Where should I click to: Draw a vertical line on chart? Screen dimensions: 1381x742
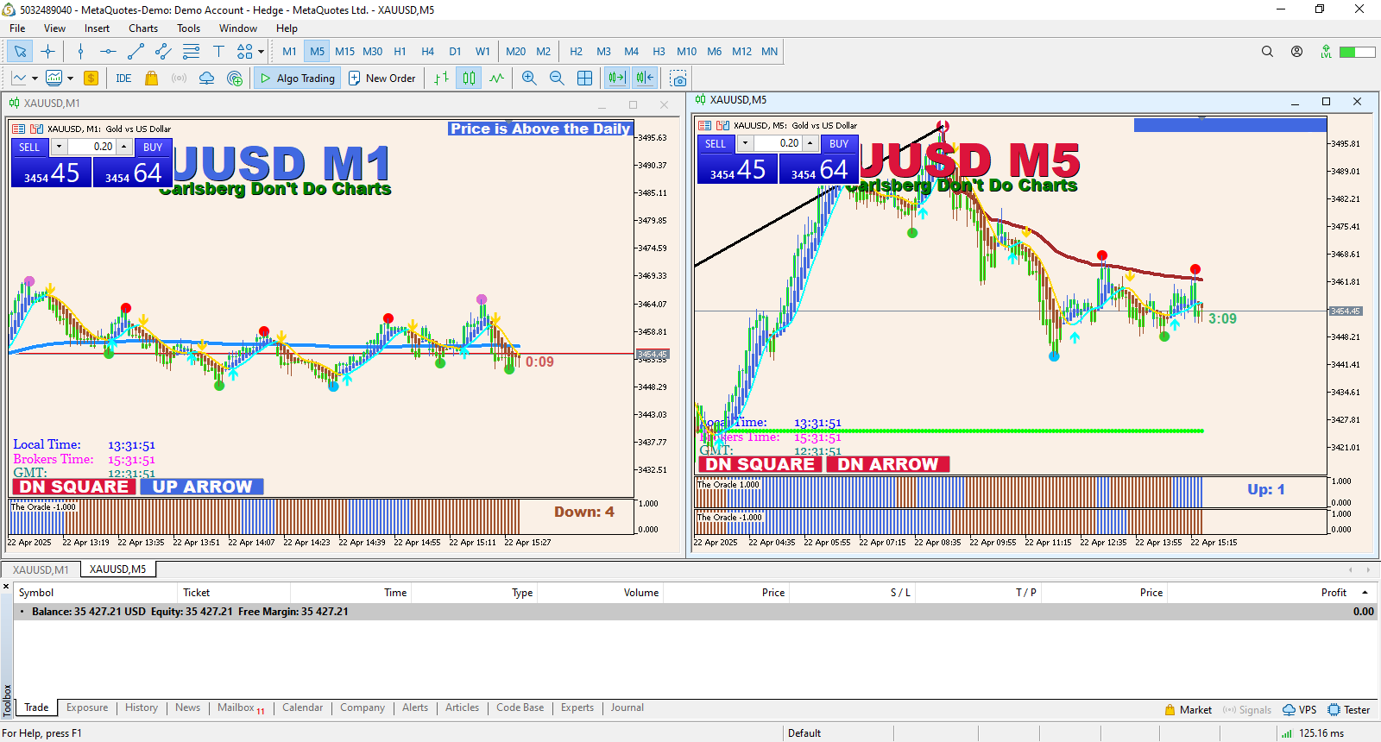tap(80, 52)
